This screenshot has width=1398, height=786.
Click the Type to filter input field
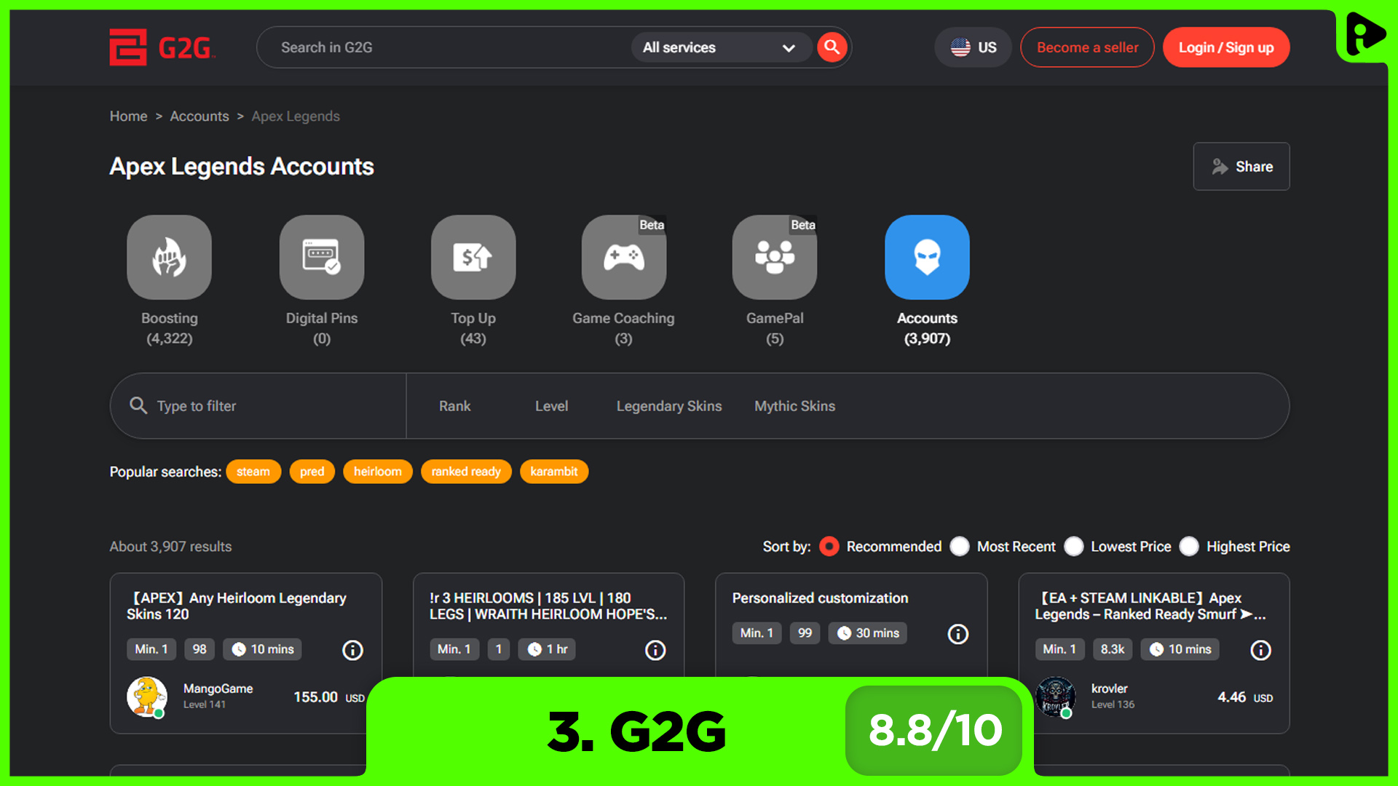(x=218, y=405)
